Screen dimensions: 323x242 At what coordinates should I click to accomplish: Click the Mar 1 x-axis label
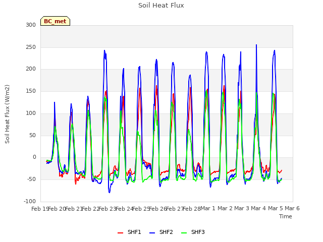point(208,208)
